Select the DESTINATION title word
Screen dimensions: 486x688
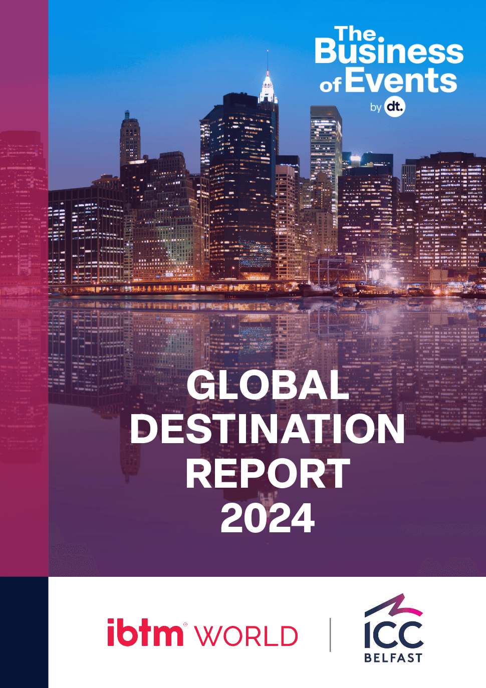[268, 429]
